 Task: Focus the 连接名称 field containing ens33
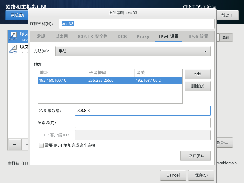[x=137, y=24]
